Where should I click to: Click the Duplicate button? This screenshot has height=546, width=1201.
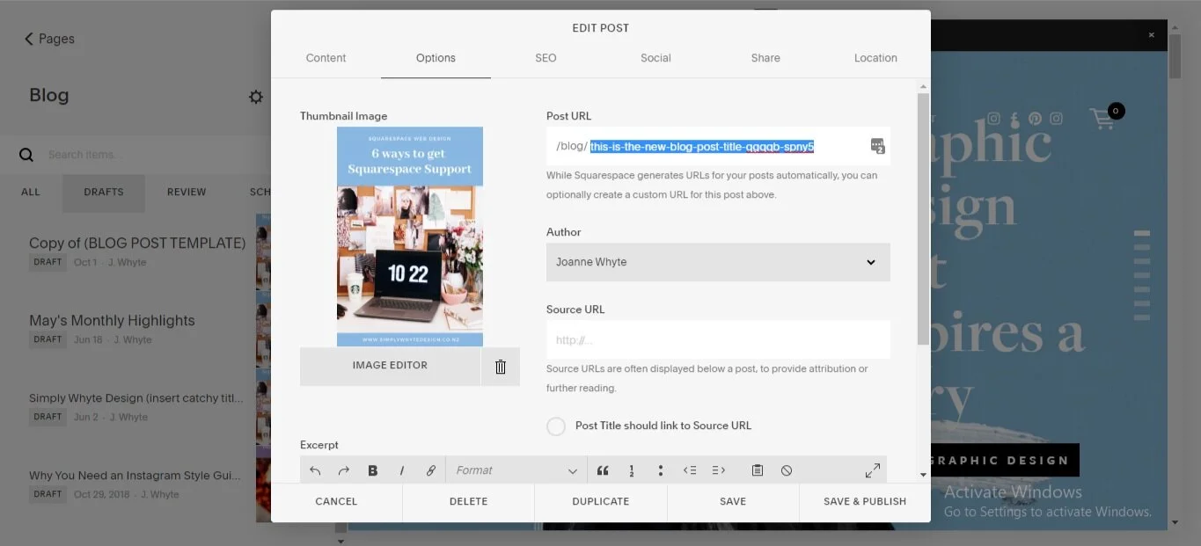click(x=601, y=501)
